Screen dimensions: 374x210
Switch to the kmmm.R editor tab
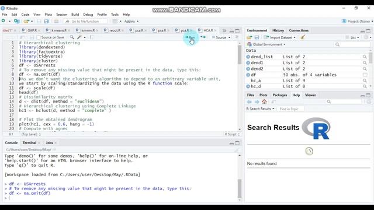(x=87, y=30)
